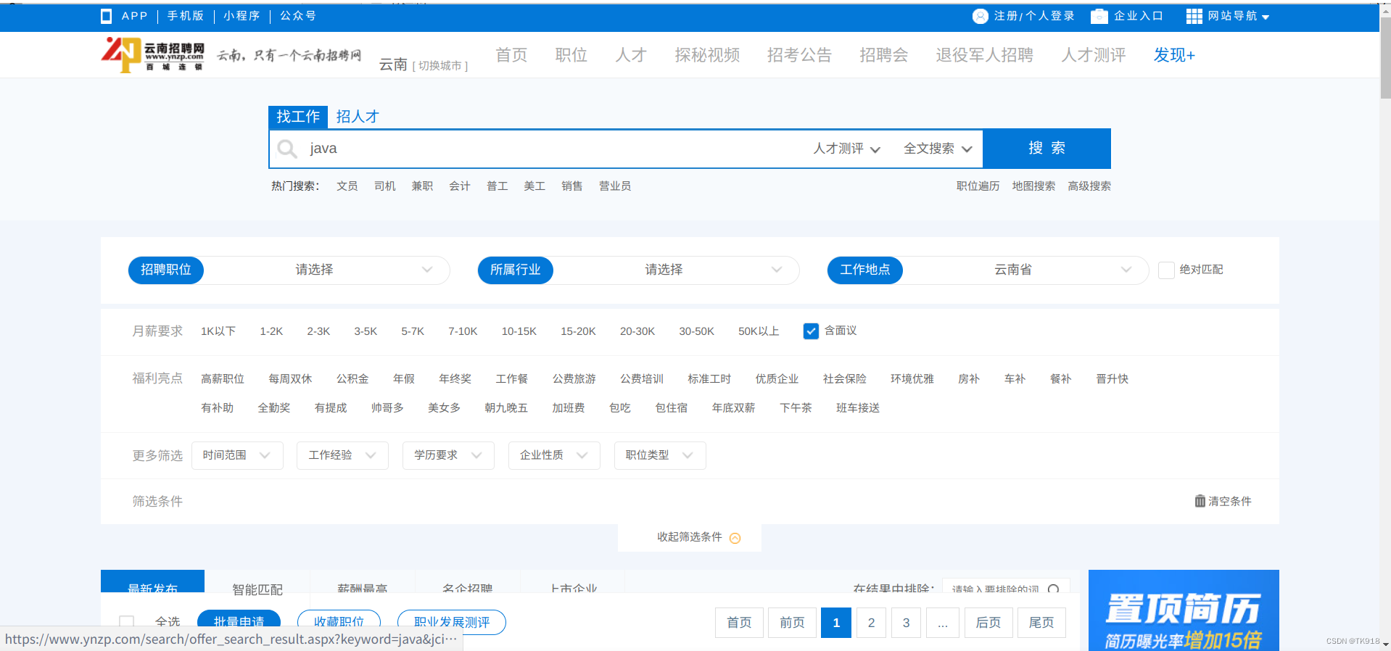The image size is (1391, 651).
Task: Select the 年终奖 benefit filter
Action: pyautogui.click(x=455, y=379)
